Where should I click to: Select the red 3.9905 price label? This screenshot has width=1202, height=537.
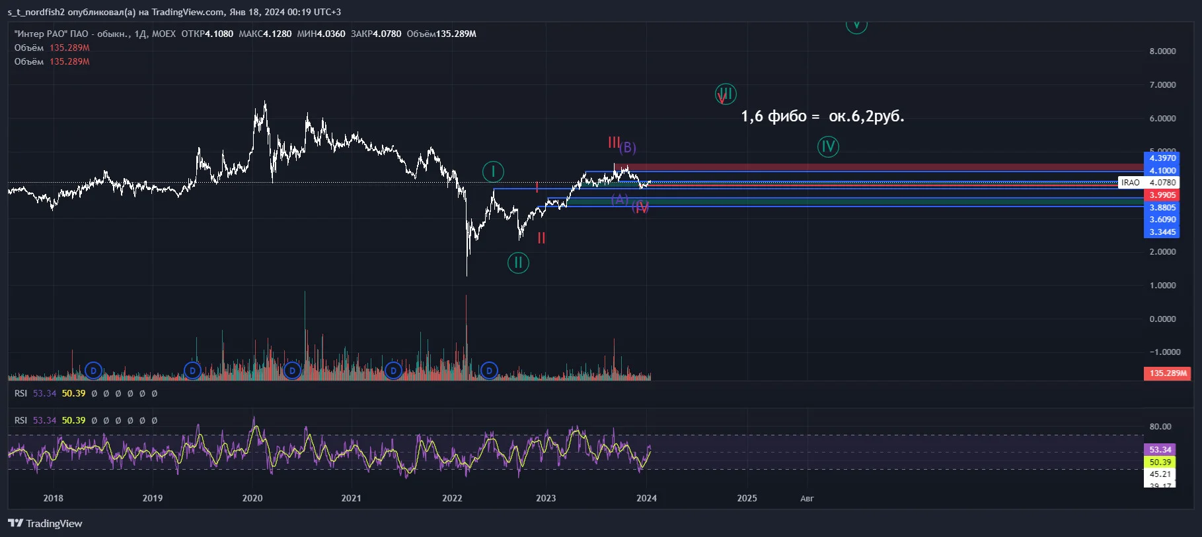pyautogui.click(x=1162, y=195)
